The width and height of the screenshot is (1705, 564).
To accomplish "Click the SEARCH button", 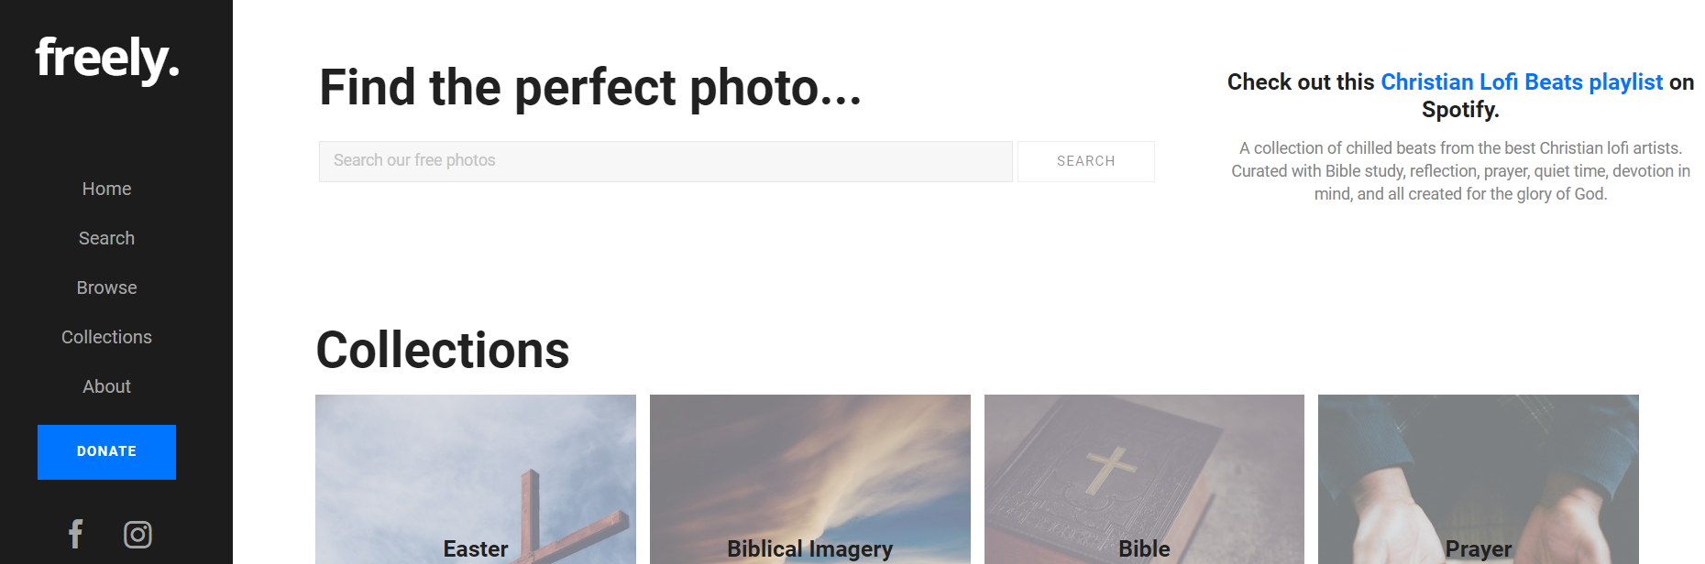I will tap(1086, 161).
